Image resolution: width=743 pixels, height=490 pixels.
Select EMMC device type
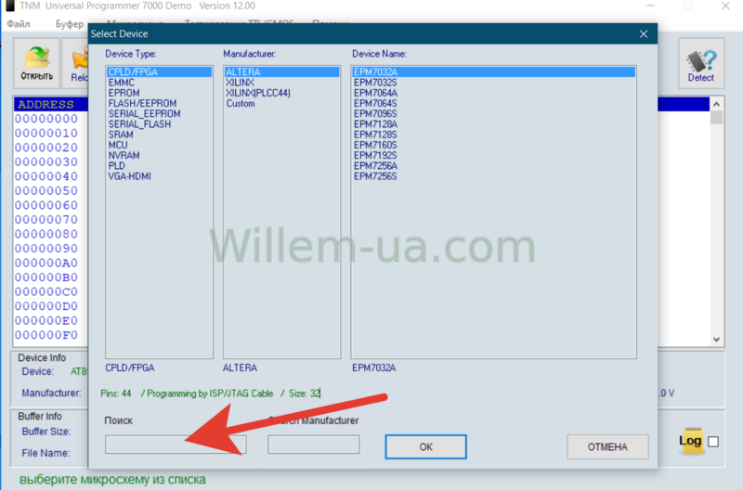[123, 83]
